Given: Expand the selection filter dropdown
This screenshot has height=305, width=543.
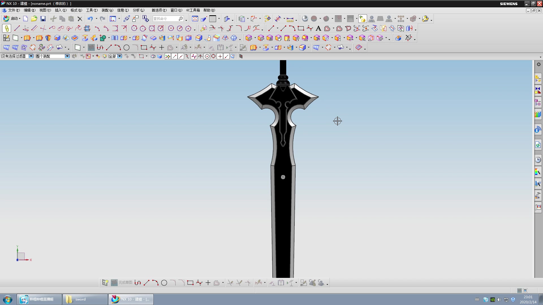Looking at the screenshot, I should (31, 56).
